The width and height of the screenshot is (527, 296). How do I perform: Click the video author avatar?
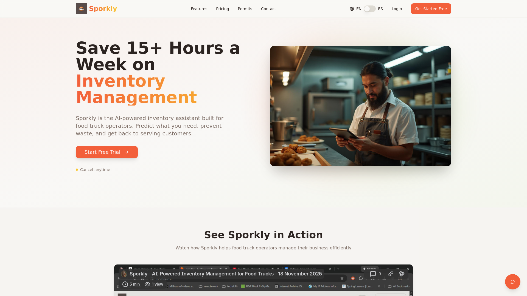tap(124, 274)
